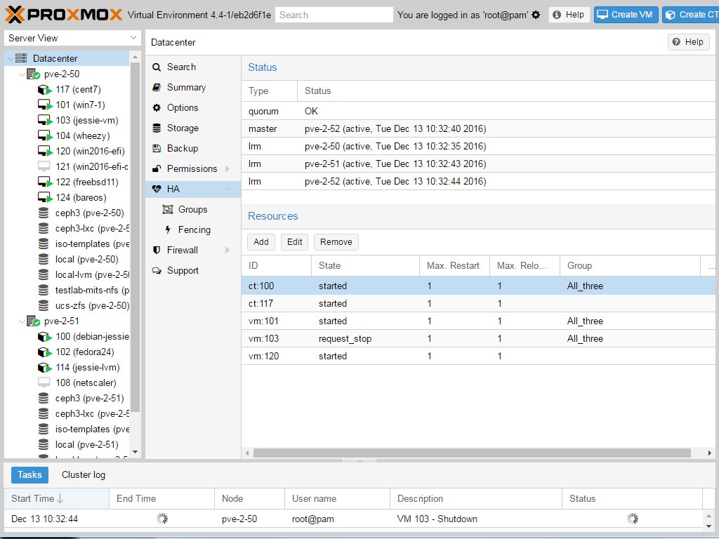The width and height of the screenshot is (719, 539).
Task: Click the pve-2-51 node icon
Action: click(x=33, y=321)
